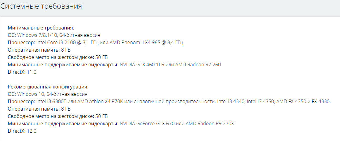
Task: Click the AMD Athlon X4 870K text
Action: tap(100, 101)
